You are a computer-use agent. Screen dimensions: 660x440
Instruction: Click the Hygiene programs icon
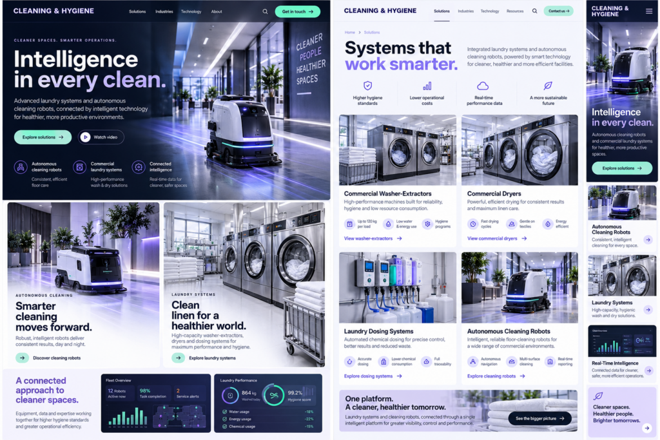[x=427, y=224]
